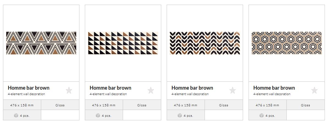Click package box icon on black triangle grid card
The height and width of the screenshot is (125, 329).
[98, 115]
